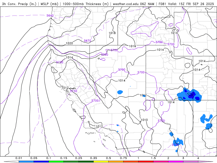Click the '3h Conv. Precip (in.)' title text
This screenshot has height=163, width=217.
tap(19, 4)
